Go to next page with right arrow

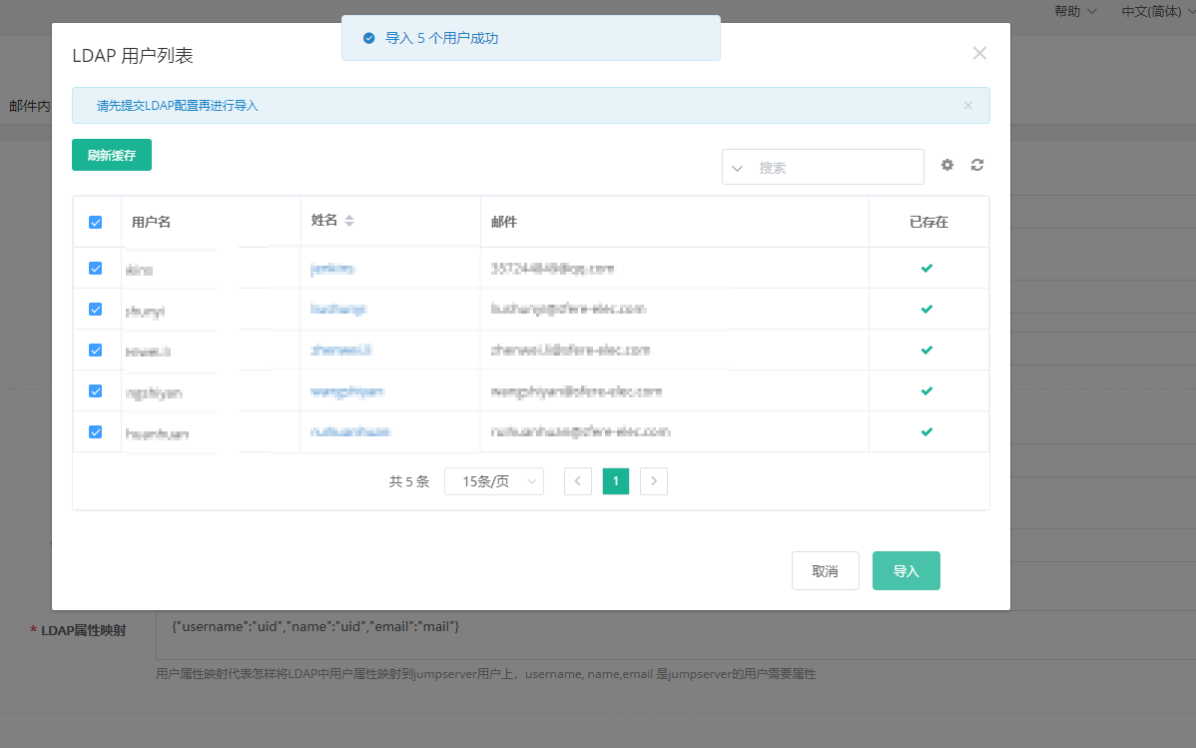pyautogui.click(x=653, y=480)
